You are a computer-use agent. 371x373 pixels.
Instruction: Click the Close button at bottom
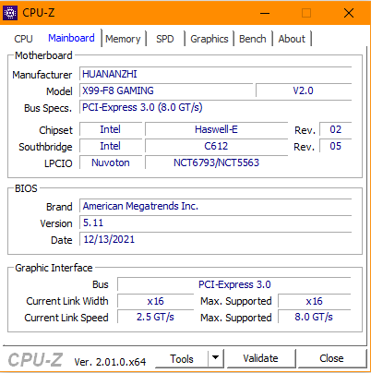click(331, 358)
